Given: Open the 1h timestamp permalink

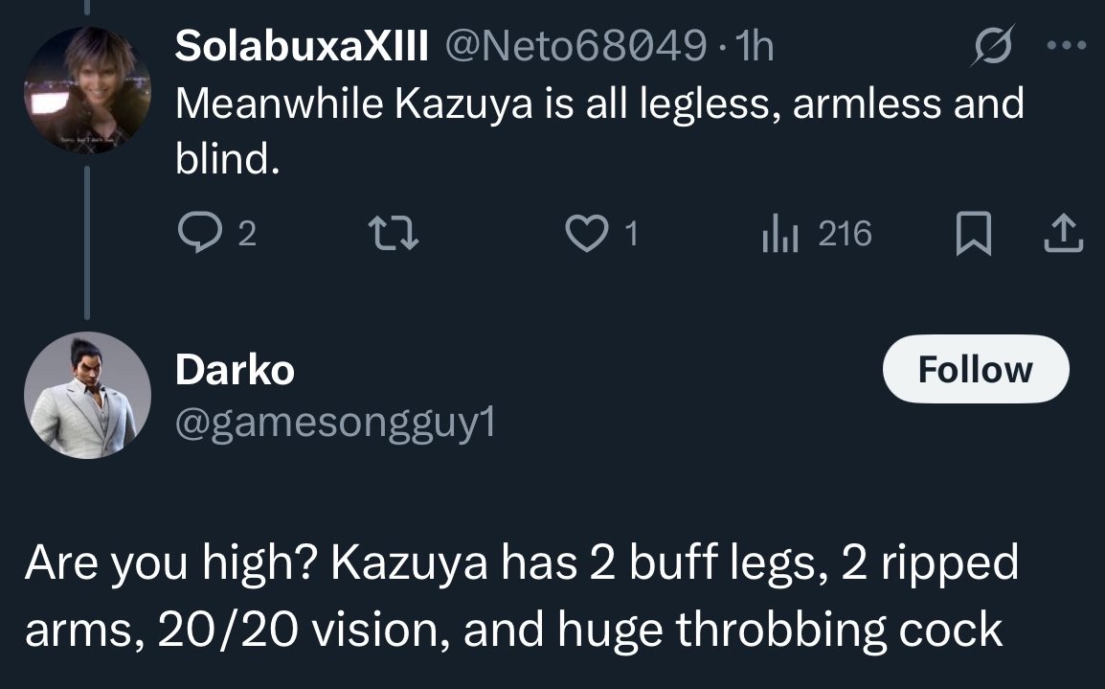Looking at the screenshot, I should [x=754, y=47].
